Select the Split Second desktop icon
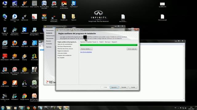The height and width of the screenshot is (110, 197). (x=25, y=17)
